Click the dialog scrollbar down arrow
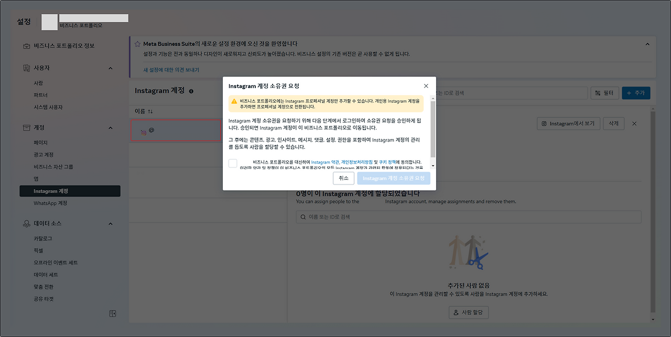The height and width of the screenshot is (337, 671). click(x=433, y=166)
